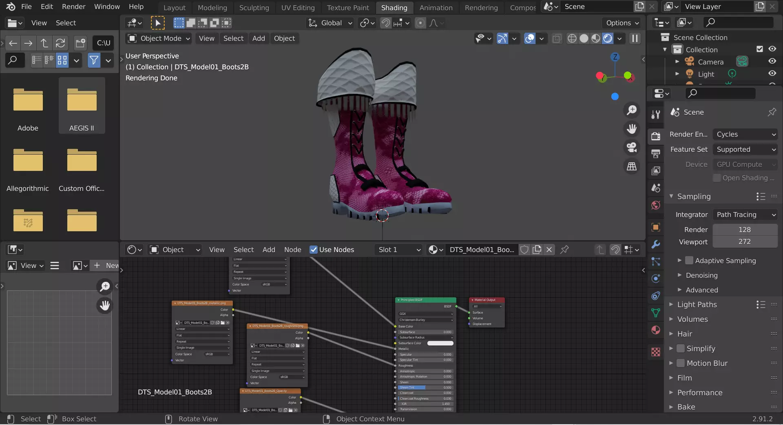Toggle the camera view icon
The width and height of the screenshot is (783, 425).
(x=632, y=148)
